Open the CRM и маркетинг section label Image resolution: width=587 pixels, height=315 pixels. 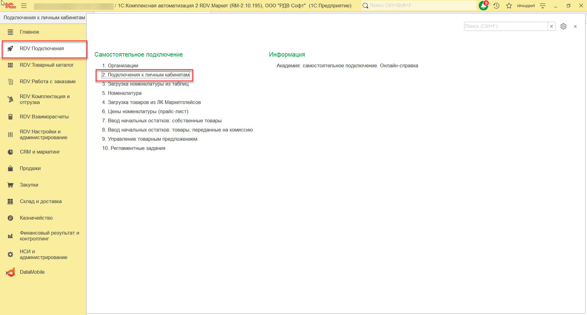(40, 152)
